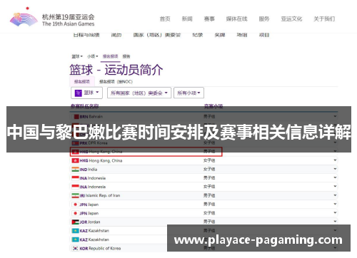Click 男子组 in the JOR Jordan row
Image resolution: width=357 pixels, height=258 pixels.
pos(209,222)
